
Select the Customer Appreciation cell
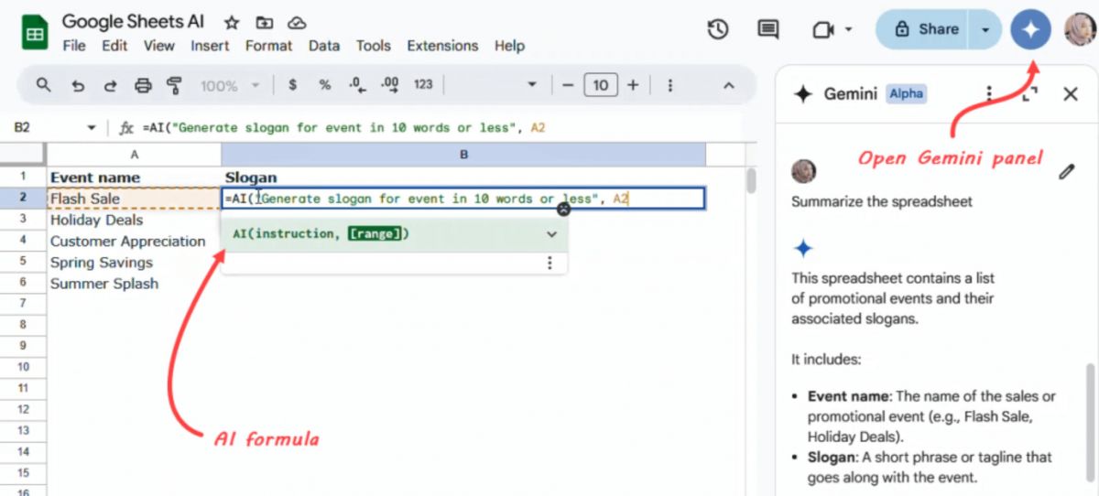pos(134,242)
